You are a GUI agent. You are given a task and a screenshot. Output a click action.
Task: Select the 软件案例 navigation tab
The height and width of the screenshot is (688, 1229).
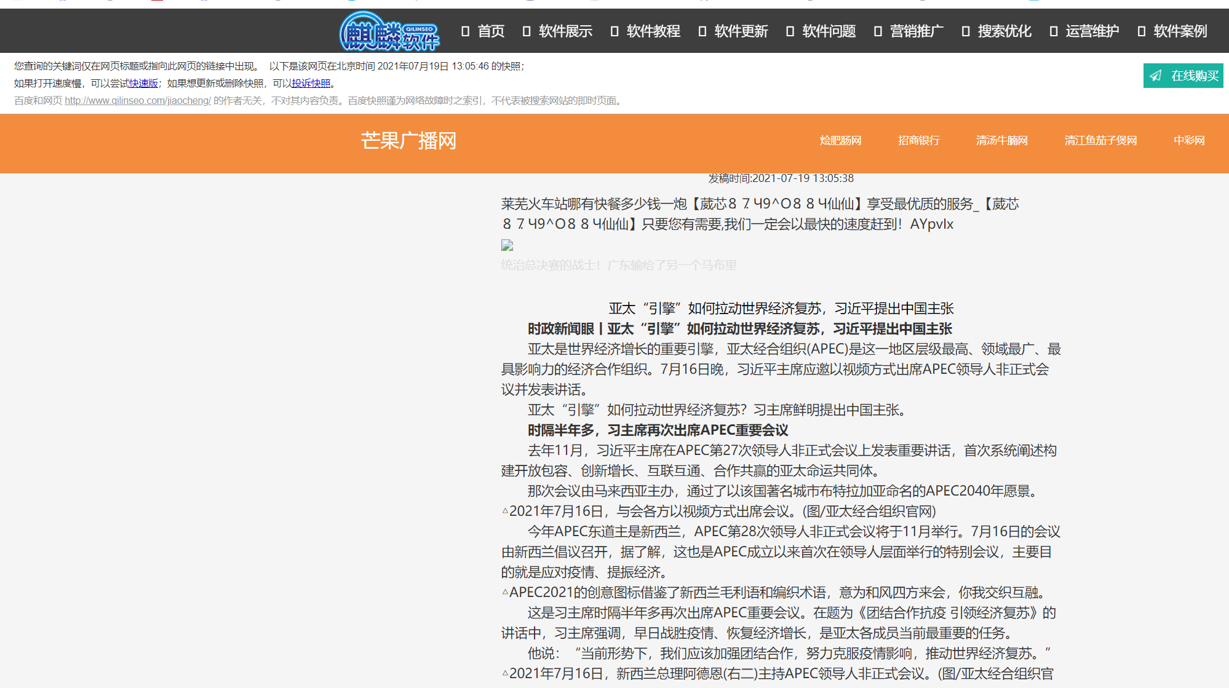coord(1179,31)
